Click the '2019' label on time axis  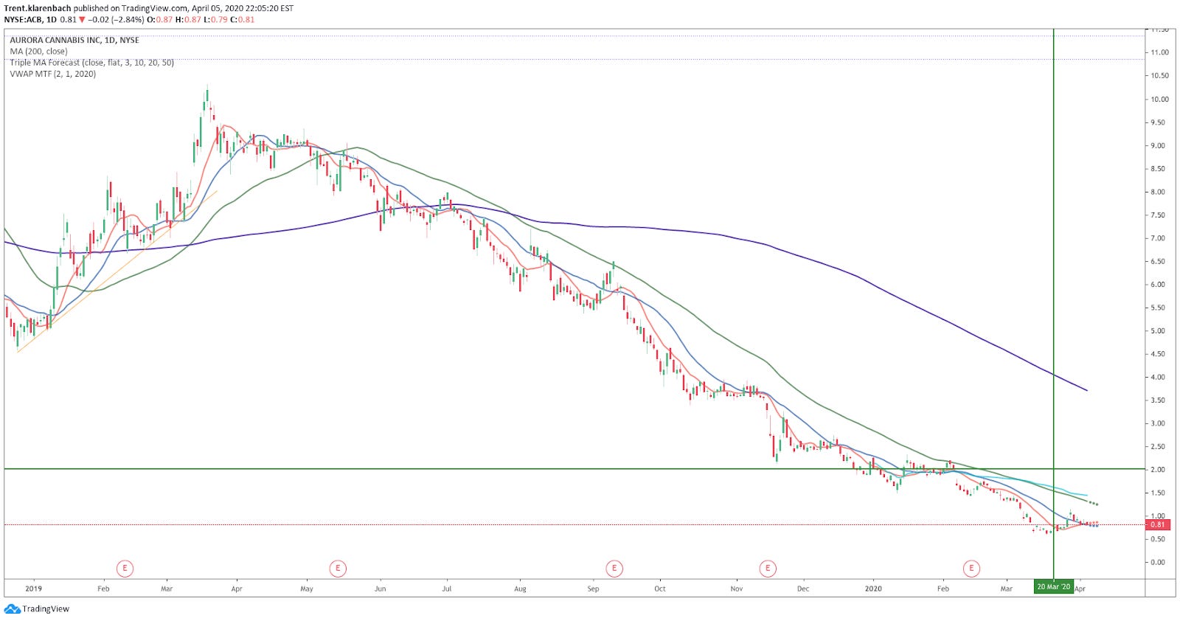pyautogui.click(x=33, y=589)
